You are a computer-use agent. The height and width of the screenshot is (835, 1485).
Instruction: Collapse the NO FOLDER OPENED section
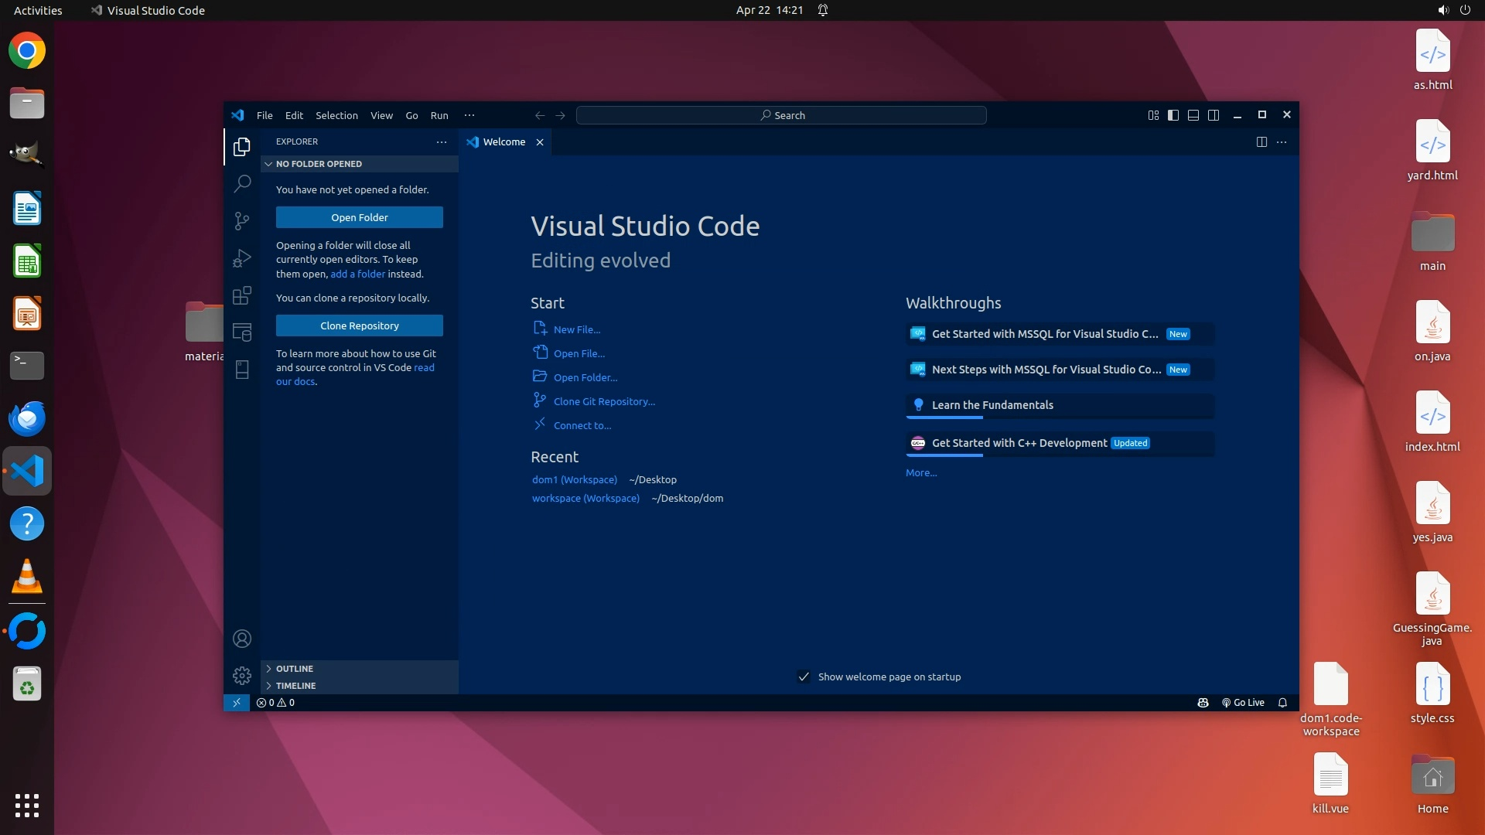coord(319,164)
